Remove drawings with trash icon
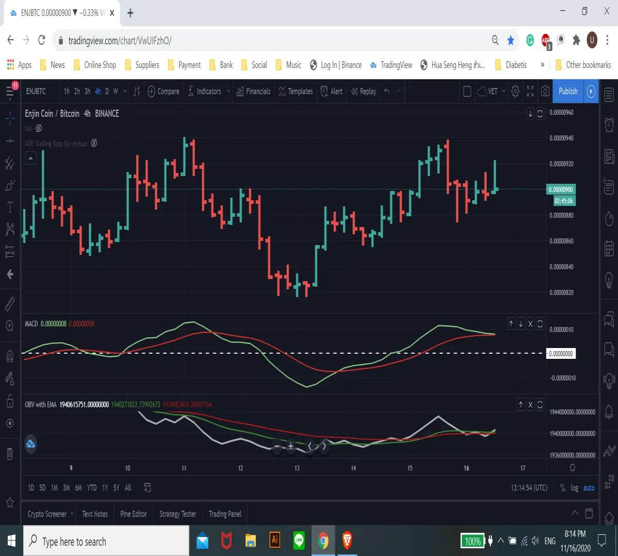This screenshot has width=618, height=556. pos(10,454)
